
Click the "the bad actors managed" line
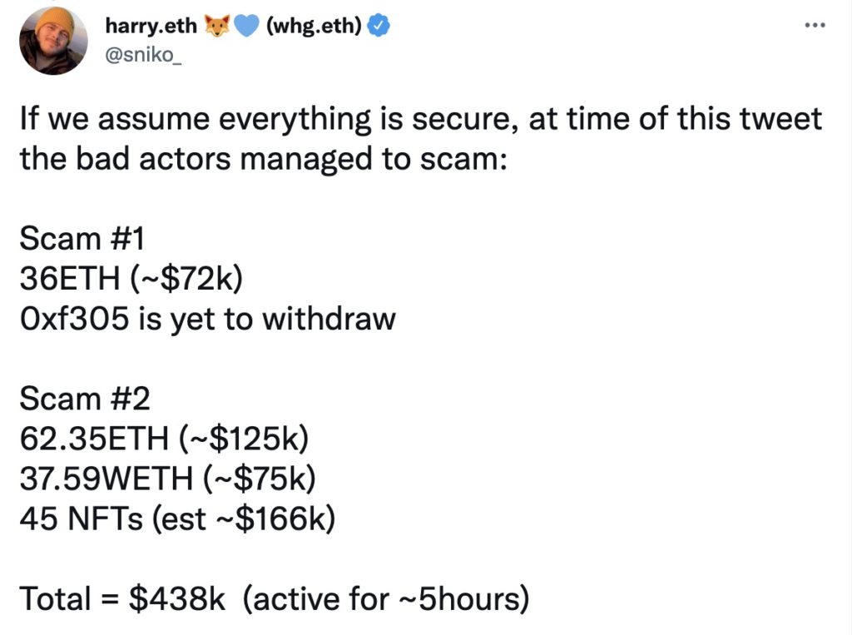click(262, 158)
